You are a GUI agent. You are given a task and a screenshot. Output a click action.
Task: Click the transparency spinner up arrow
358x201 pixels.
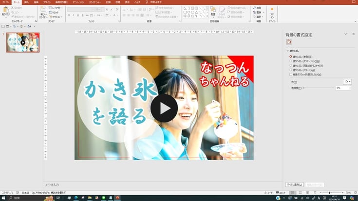(x=350, y=87)
